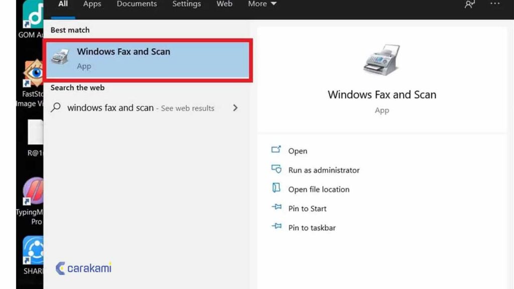Open the feedback person icon at top right
514x289 pixels.
469,4
